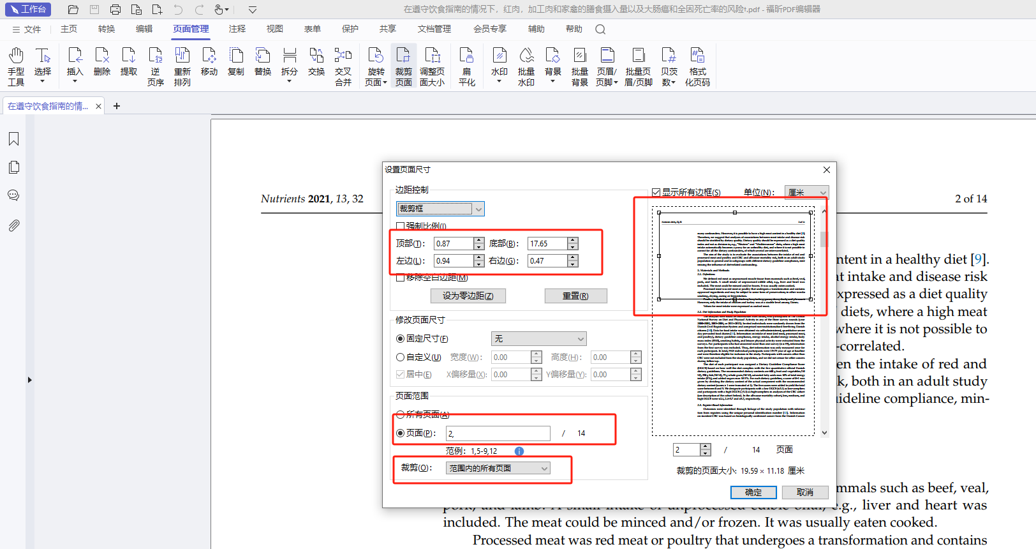Open the 裁剪框 margin box dropdown
Viewport: 1036px width, 549px height.
440,209
